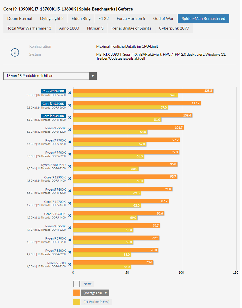Open the '15 von 15 Produkten sichtbar' dropdown
The height and width of the screenshot is (308, 242).
coord(50,76)
